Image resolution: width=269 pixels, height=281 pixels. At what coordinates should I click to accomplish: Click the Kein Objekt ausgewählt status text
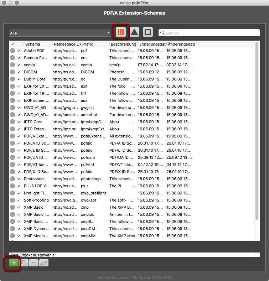pos(32,255)
